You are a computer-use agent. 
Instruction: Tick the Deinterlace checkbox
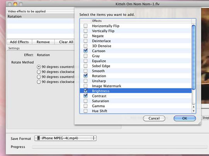tap(86, 41)
